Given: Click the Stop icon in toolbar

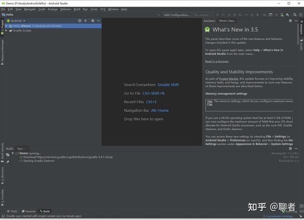Looking at the screenshot, I should (257, 15).
